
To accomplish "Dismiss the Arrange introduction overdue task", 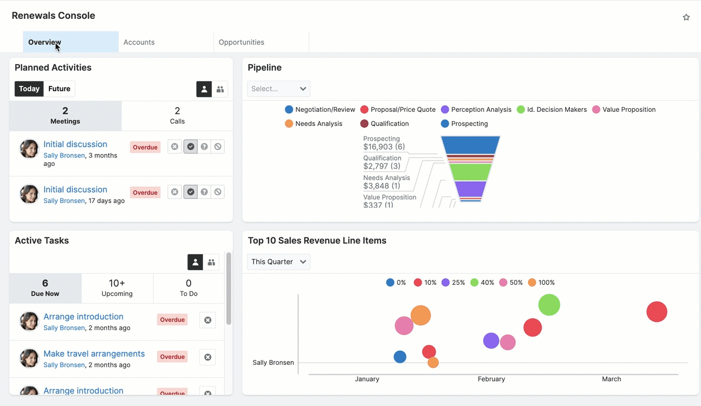I will point(207,320).
